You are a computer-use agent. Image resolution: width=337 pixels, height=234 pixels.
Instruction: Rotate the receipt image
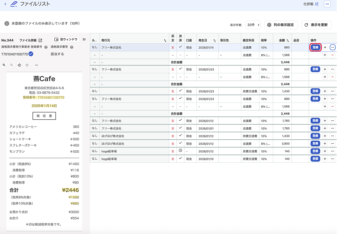(x=19, y=65)
